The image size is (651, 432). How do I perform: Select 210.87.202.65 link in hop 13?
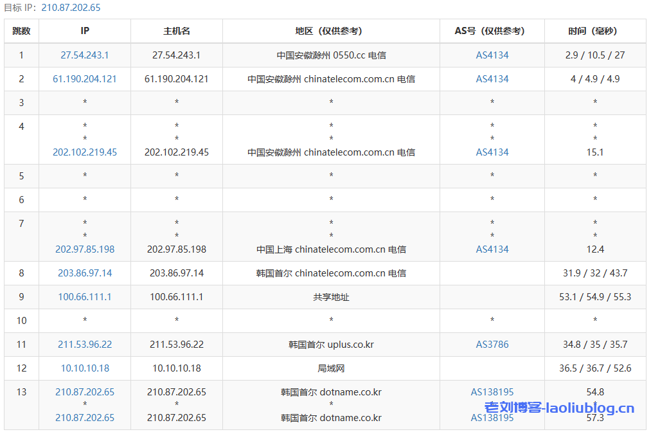[84, 392]
